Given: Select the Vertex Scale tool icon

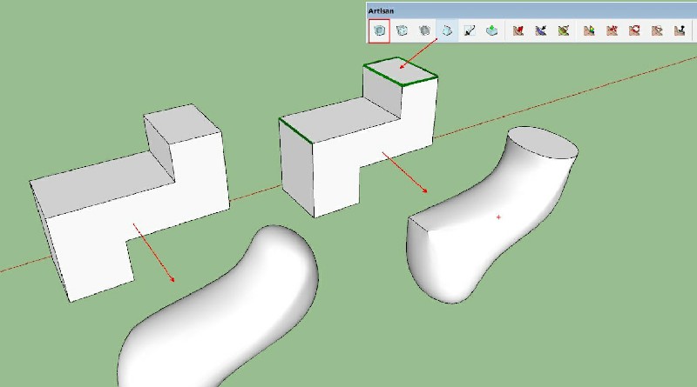Looking at the screenshot, I should (x=657, y=30).
